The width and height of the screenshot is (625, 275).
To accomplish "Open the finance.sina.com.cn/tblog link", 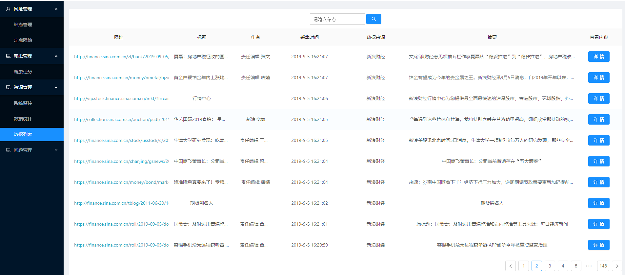I will pyautogui.click(x=121, y=203).
